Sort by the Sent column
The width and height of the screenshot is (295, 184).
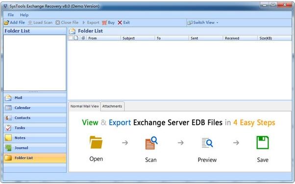[x=206, y=38]
